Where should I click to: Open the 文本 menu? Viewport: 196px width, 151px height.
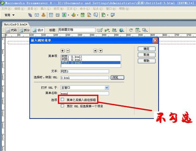click(72, 9)
